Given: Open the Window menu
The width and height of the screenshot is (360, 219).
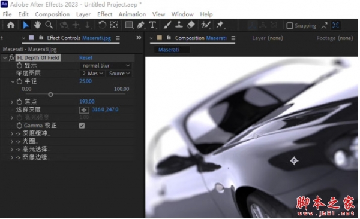Looking at the screenshot, I should coord(182,14).
